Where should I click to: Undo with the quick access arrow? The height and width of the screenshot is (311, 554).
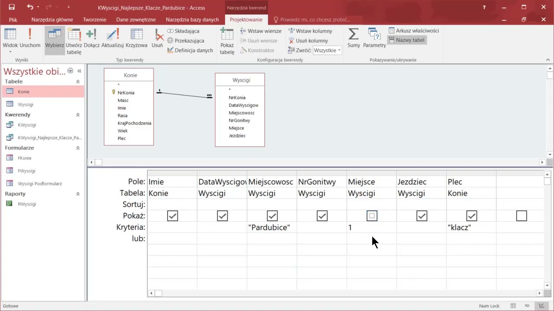pyautogui.click(x=30, y=7)
